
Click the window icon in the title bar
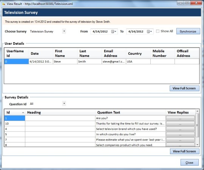(4, 4)
